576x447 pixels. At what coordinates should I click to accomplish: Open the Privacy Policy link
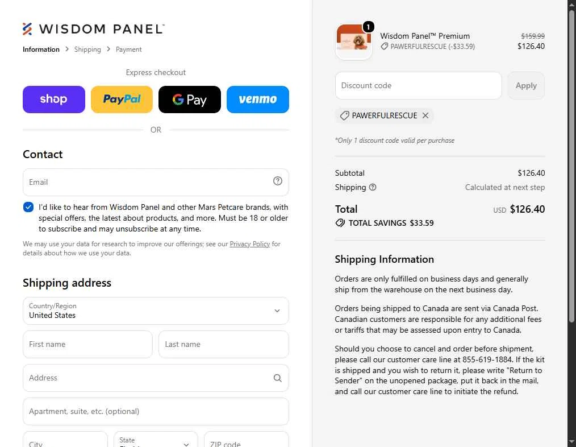(250, 244)
